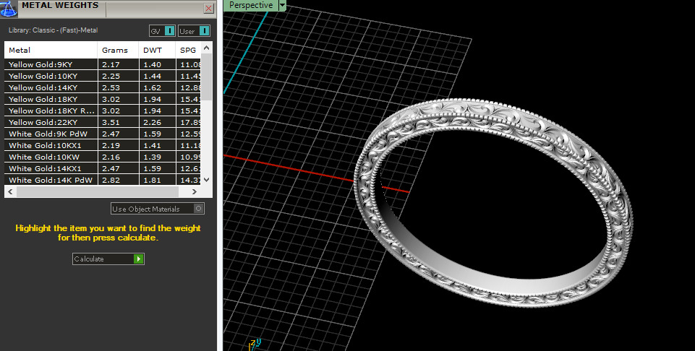
Task: Close the Metal Weights panel
Action: pyautogui.click(x=208, y=8)
